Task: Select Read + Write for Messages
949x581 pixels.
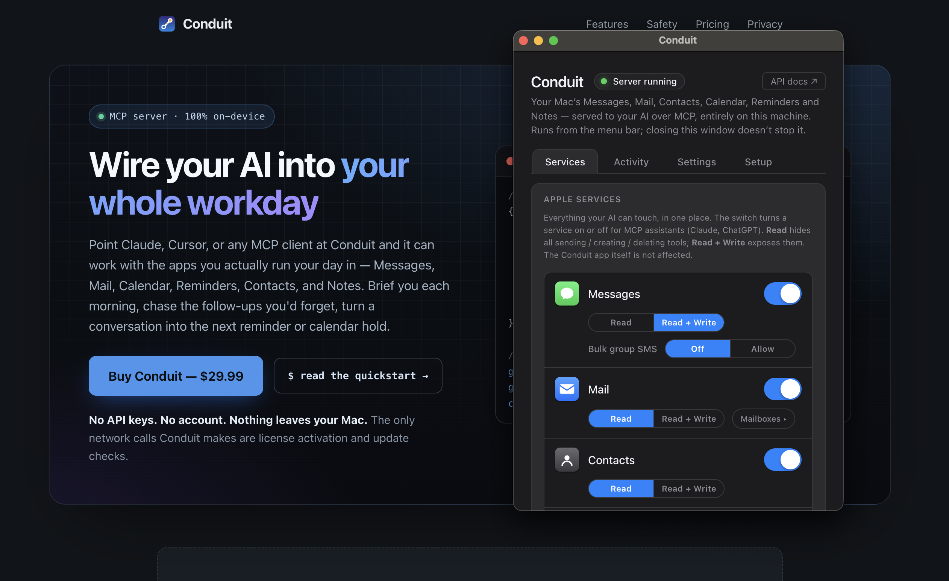Action: tap(689, 323)
